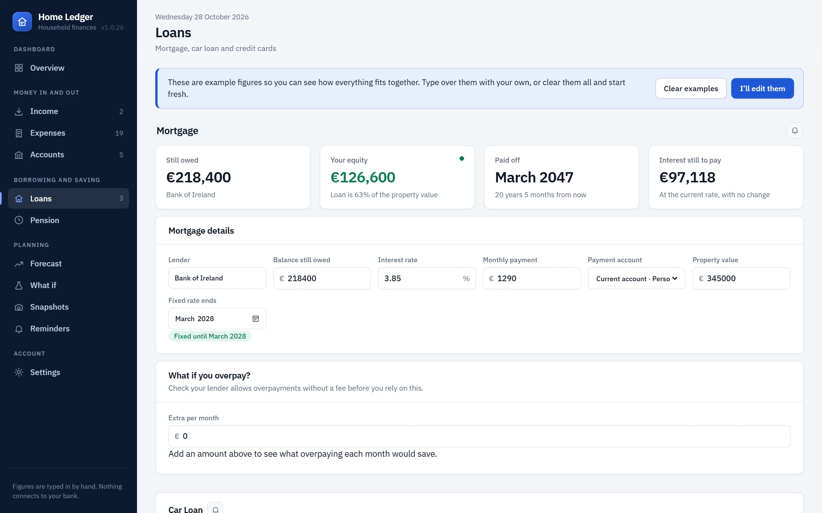Open Settings in the sidebar
This screenshot has width=822, height=513.
(68, 372)
